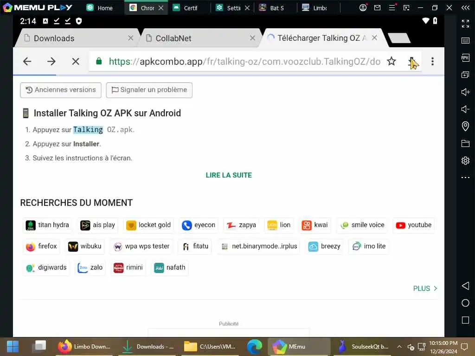Viewport: 475px width, 356px height.
Task: Increase volume with MEmu volume up icon
Action: click(x=465, y=92)
